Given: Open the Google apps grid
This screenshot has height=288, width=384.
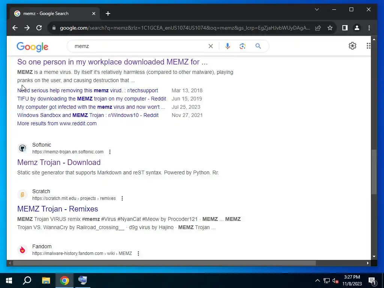Looking at the screenshot, I should click(x=368, y=46).
